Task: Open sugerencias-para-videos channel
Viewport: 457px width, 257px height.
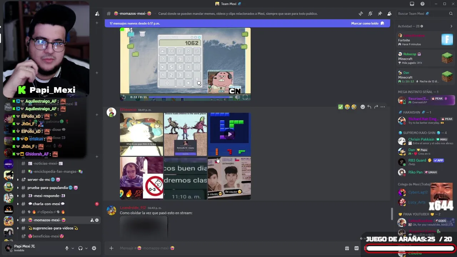Action: point(58,228)
